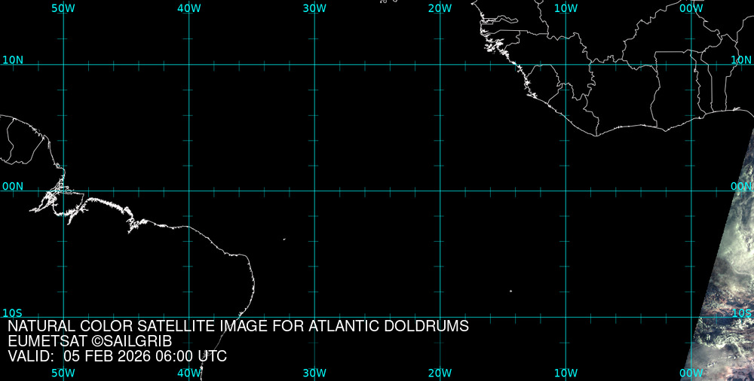The image size is (754, 381).
Task: Click the 30W longitude label at bottom
Action: [x=314, y=373]
